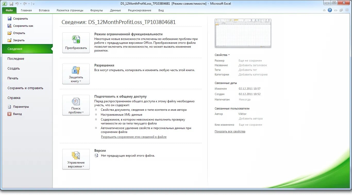Click the modified date 02.12.2011 18:57

(x=249, y=89)
